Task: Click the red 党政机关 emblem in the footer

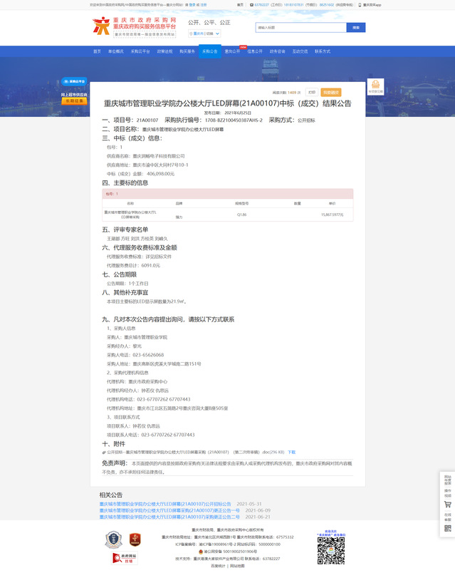Action: point(135,540)
